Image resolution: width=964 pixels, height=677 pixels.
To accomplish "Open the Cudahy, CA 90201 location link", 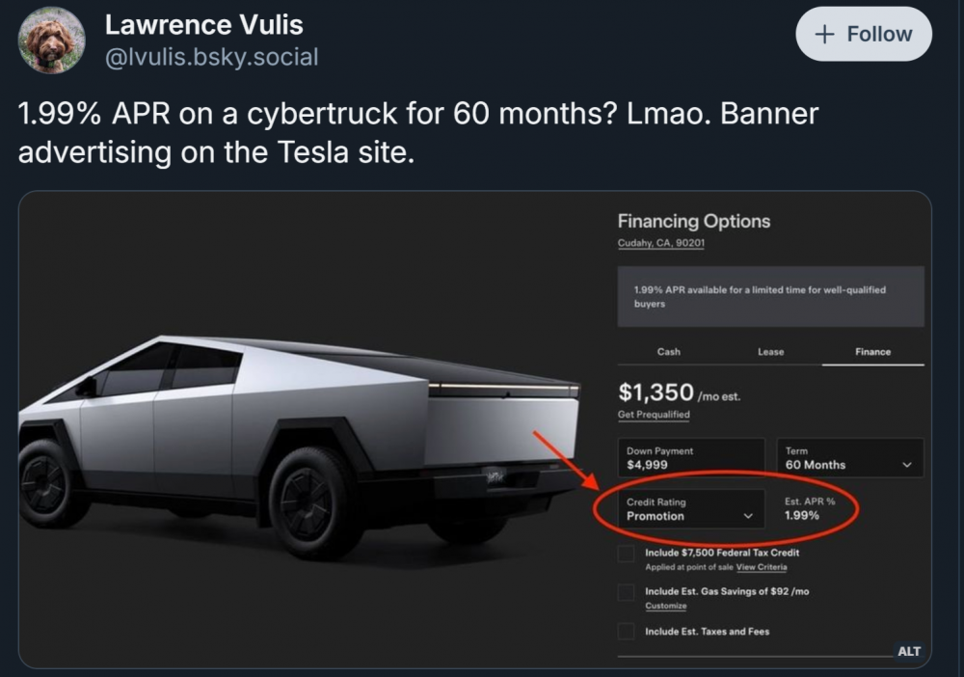I will 661,243.
